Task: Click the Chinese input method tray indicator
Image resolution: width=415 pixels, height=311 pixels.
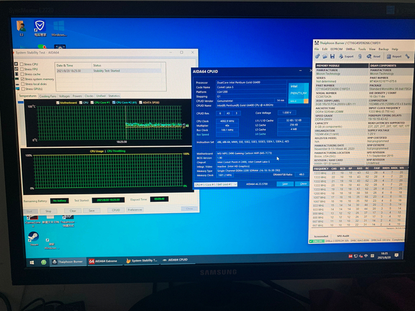Action: (x=366, y=256)
